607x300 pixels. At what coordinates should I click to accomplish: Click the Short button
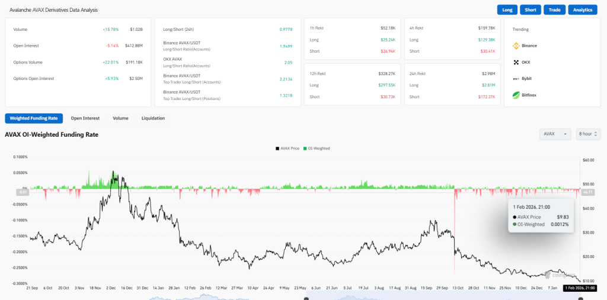pos(531,9)
